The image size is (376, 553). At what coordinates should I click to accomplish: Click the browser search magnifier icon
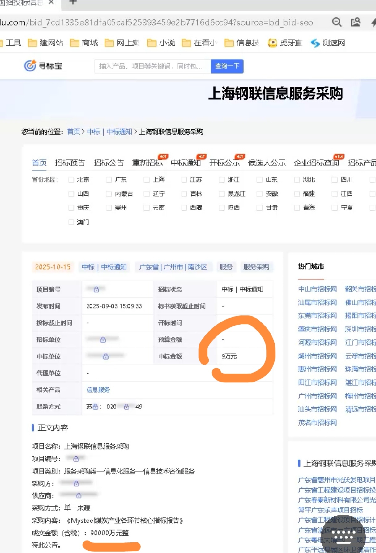[x=337, y=22]
